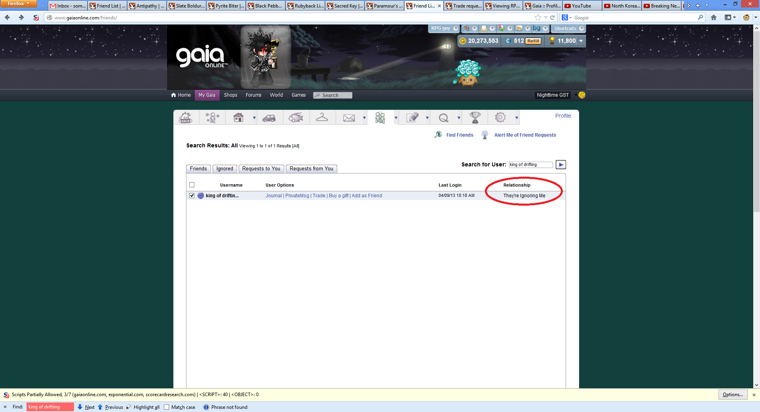Expand dropdown arrow next to settings gear
This screenshot has height=412, width=760.
pos(517,118)
